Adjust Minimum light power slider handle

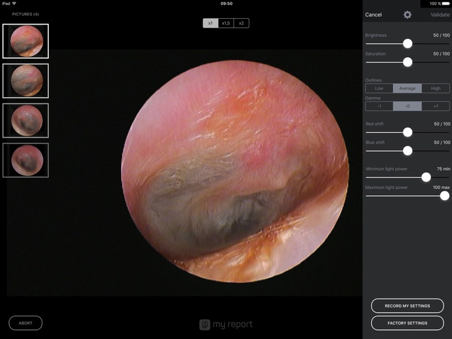pyautogui.click(x=426, y=177)
